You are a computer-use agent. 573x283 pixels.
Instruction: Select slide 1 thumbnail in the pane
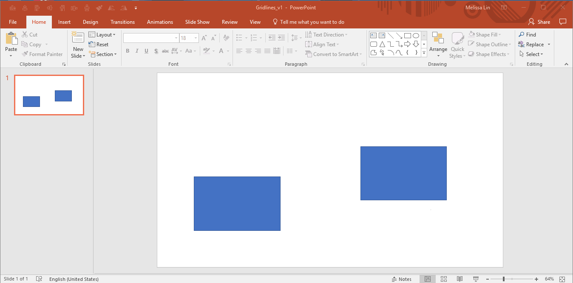click(49, 95)
